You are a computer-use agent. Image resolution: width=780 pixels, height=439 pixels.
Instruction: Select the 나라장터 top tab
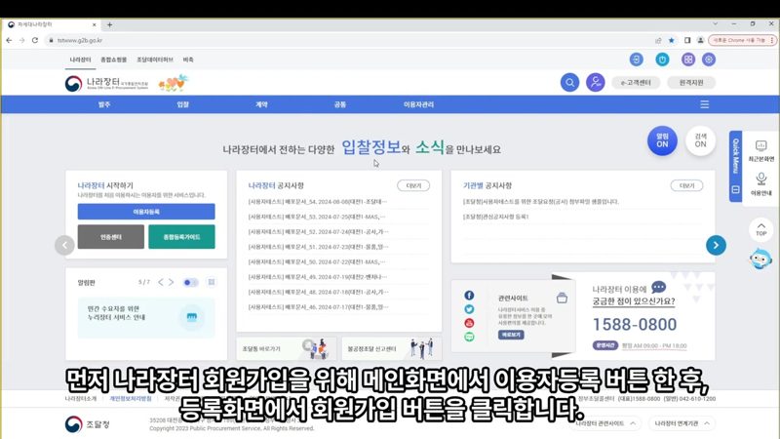(x=80, y=60)
